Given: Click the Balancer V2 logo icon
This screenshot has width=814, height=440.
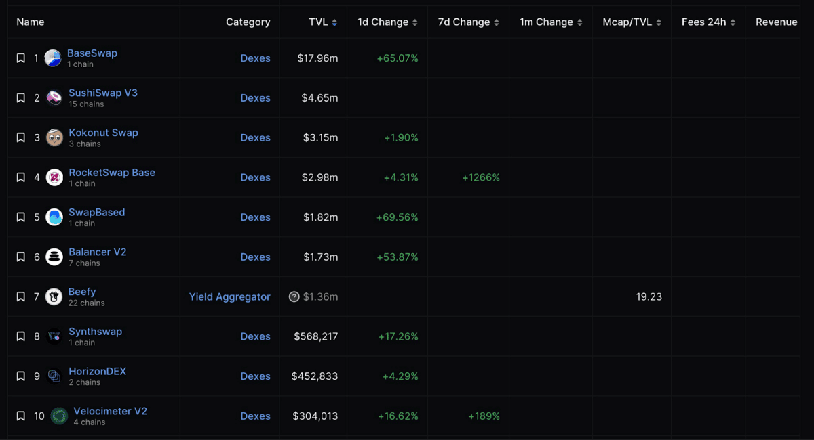Looking at the screenshot, I should tap(54, 257).
